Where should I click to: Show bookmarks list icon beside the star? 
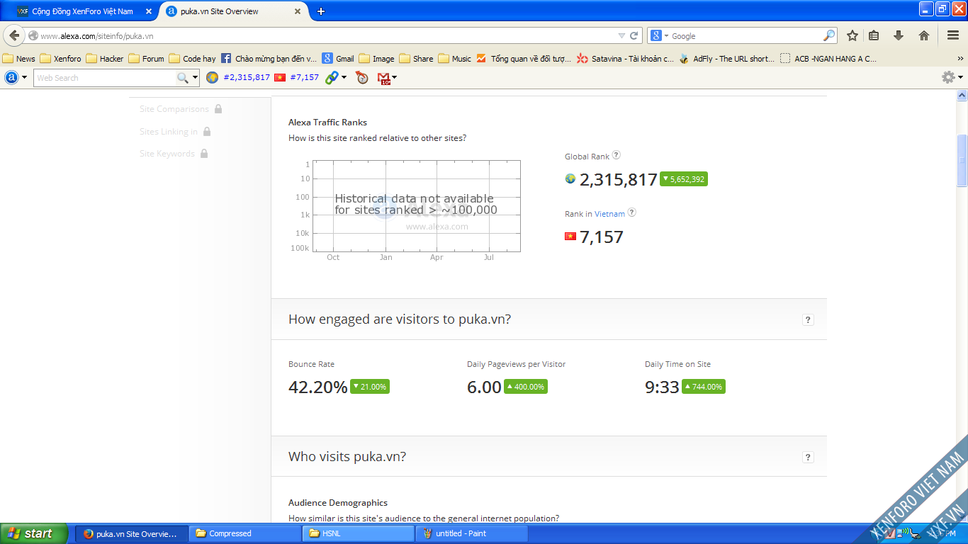point(874,35)
